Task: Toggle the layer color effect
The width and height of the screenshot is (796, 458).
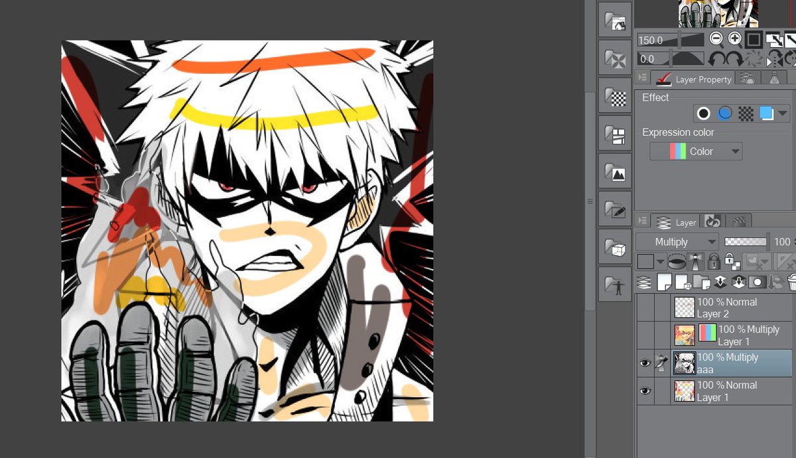Action: 767,113
